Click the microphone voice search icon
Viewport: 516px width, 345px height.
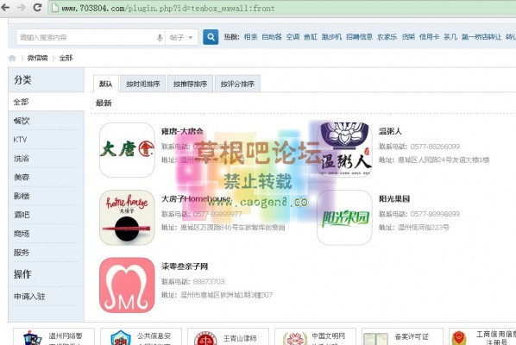160,37
